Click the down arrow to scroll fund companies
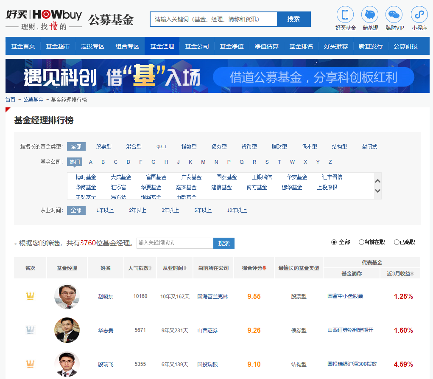The height and width of the screenshot is (379, 433). tap(377, 191)
